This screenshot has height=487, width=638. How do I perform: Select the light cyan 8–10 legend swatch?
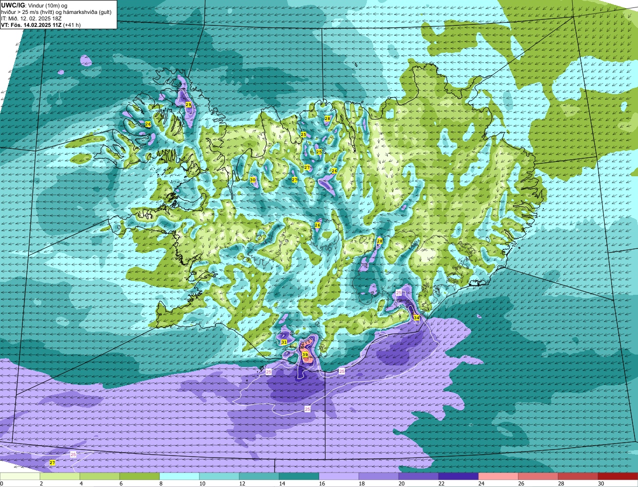tap(179, 477)
